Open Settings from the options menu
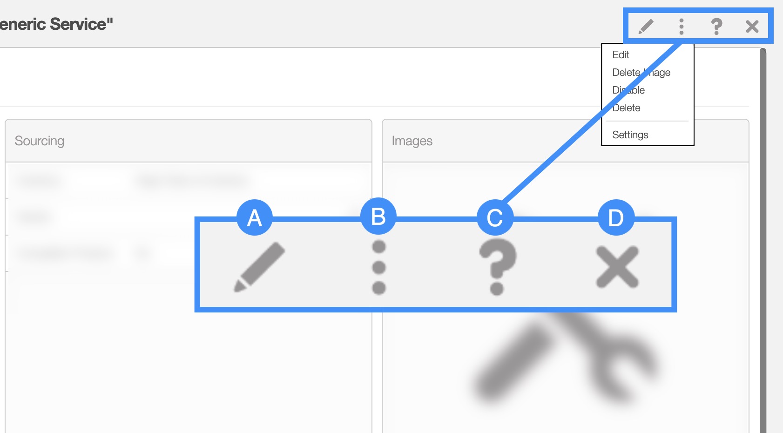 tap(630, 135)
